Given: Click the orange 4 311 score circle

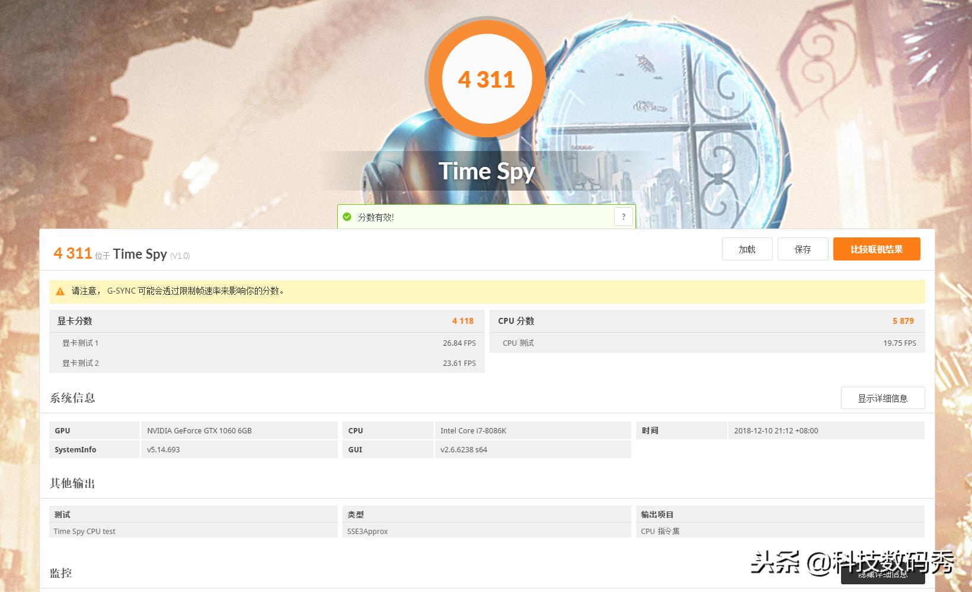Looking at the screenshot, I should click(x=486, y=79).
